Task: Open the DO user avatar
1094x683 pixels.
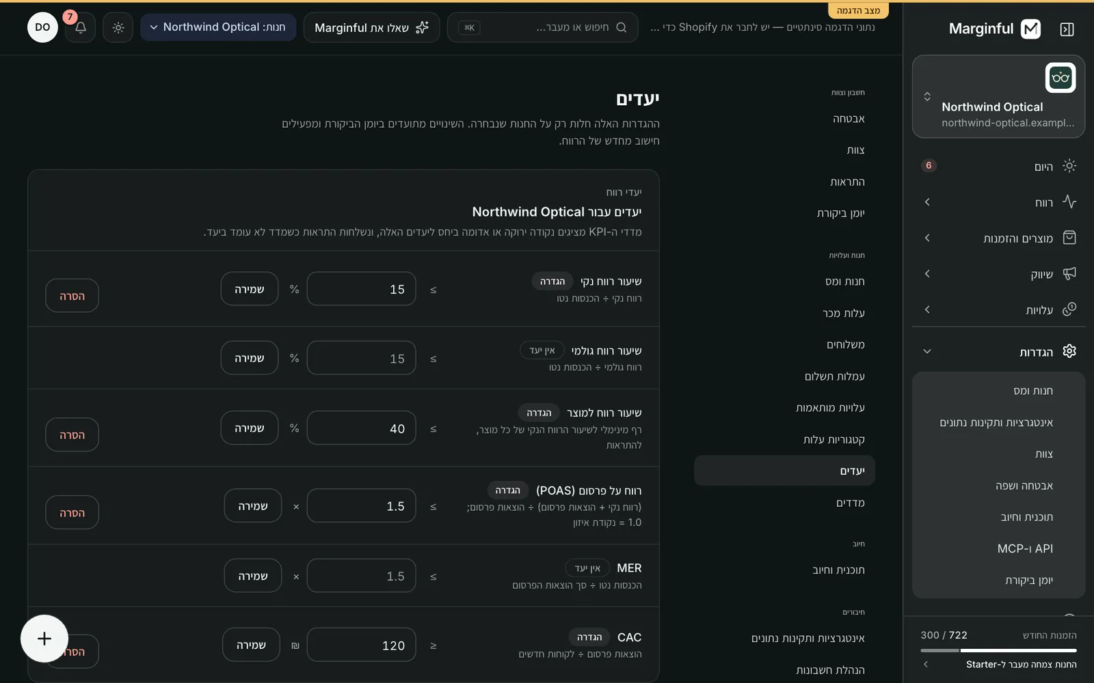Action: coord(42,27)
